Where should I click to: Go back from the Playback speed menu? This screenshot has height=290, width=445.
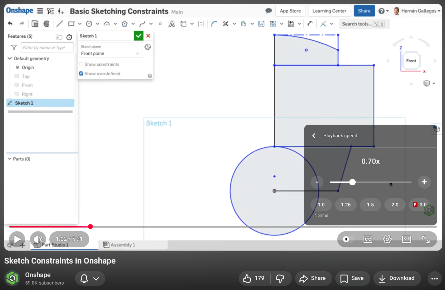[x=314, y=136]
